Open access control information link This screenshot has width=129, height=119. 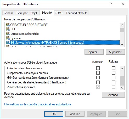[x=38, y=104]
